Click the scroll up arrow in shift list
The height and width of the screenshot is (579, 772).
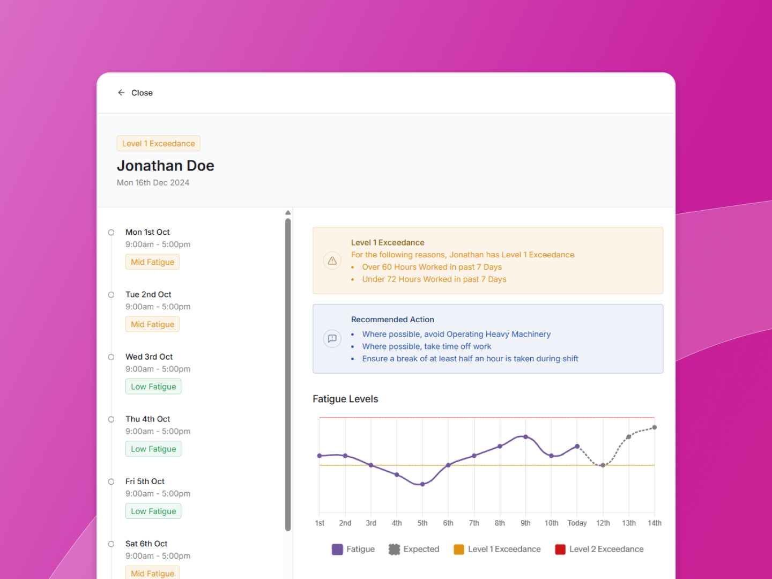288,213
